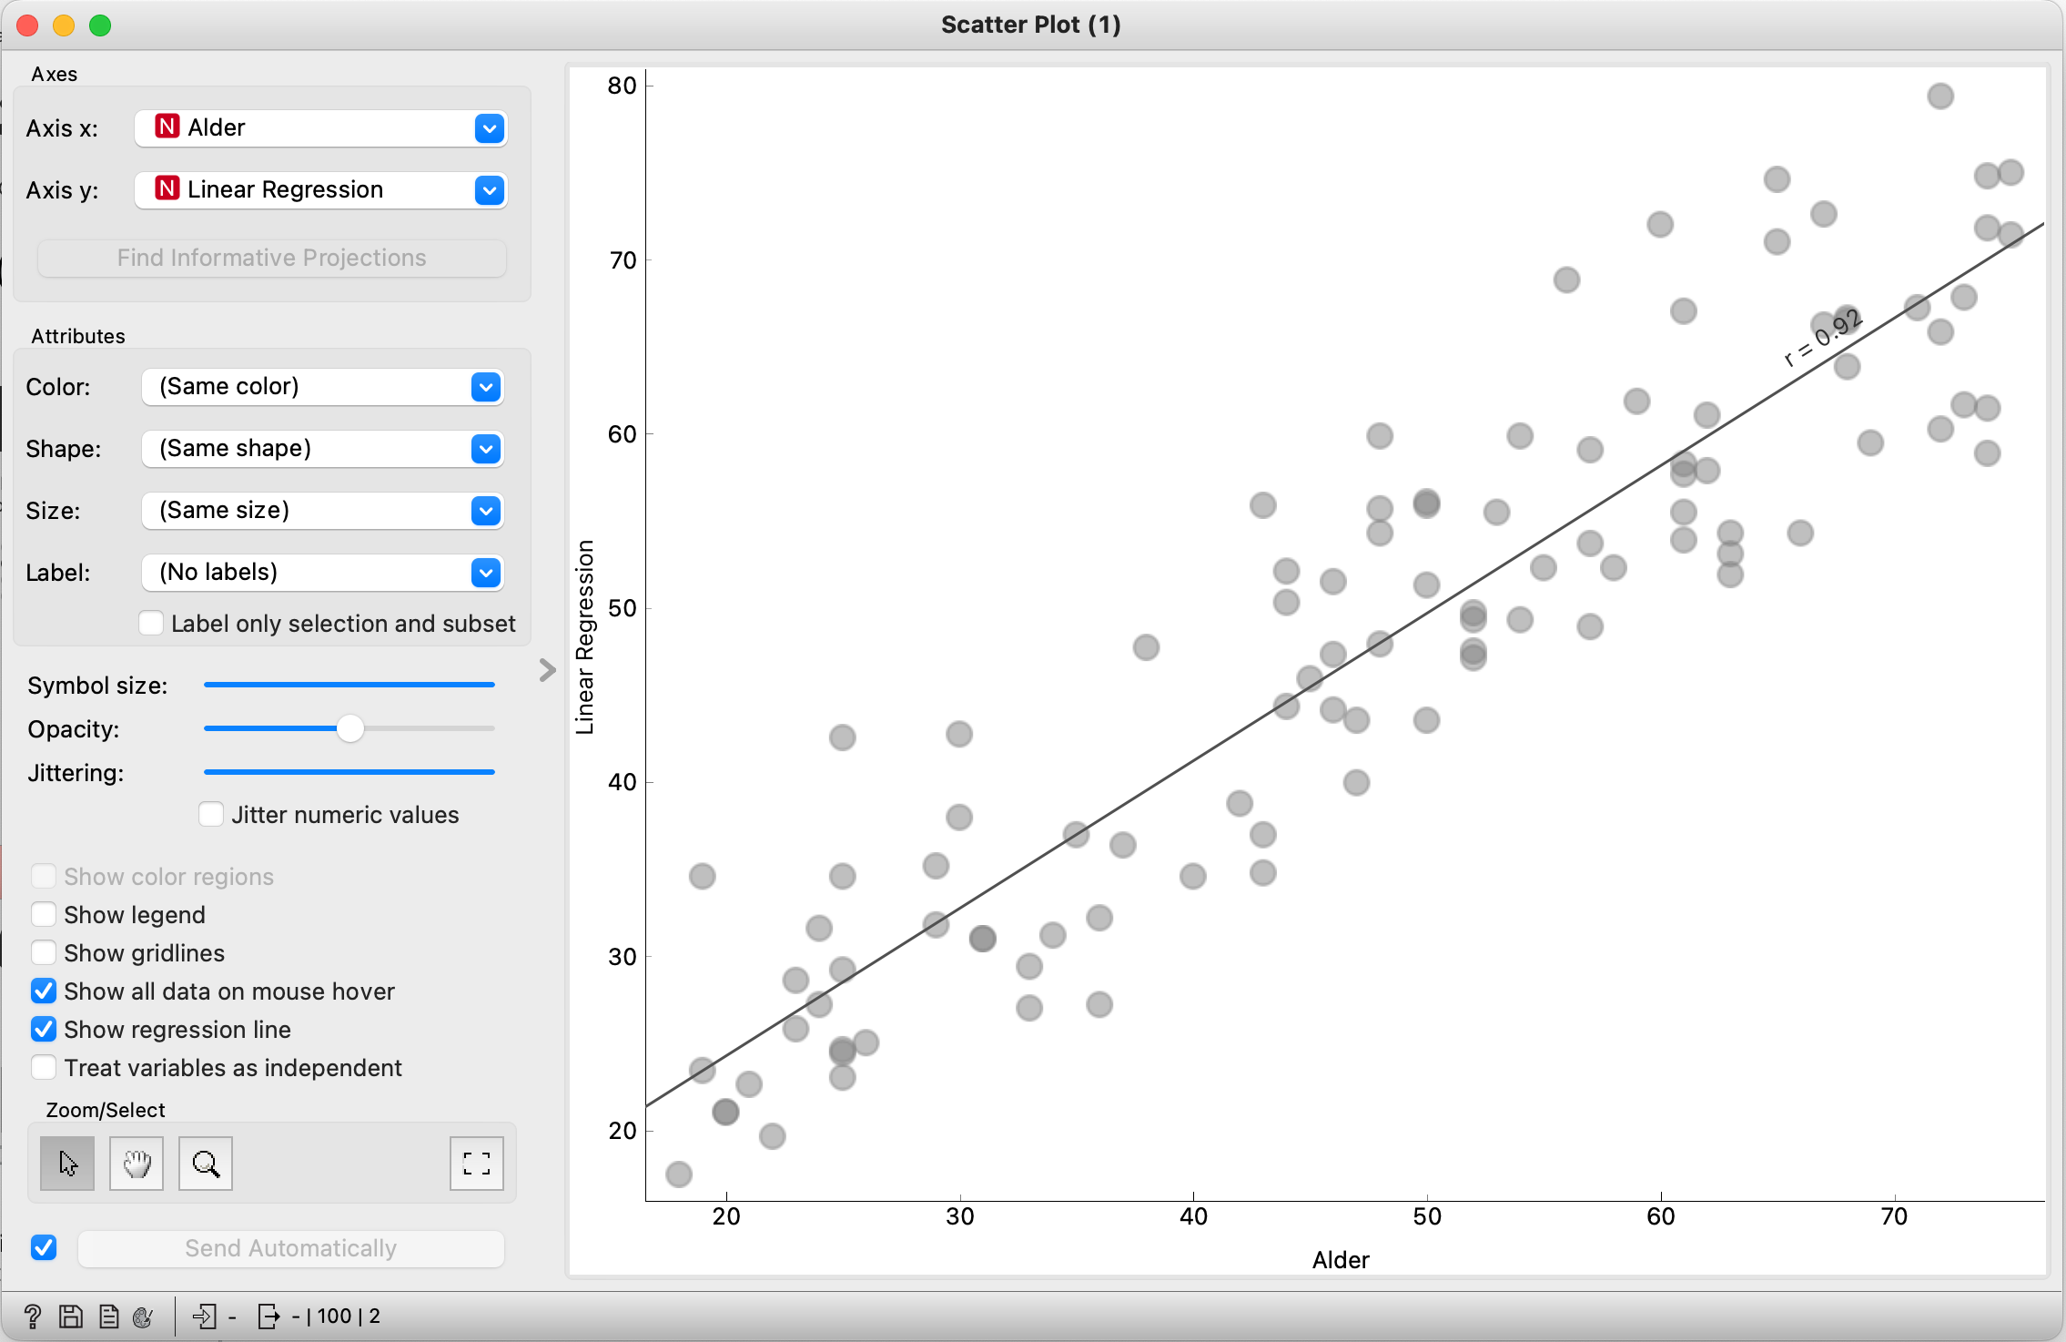The height and width of the screenshot is (1342, 2066).
Task: Click the input data icon in status bar
Action: pos(205,1316)
